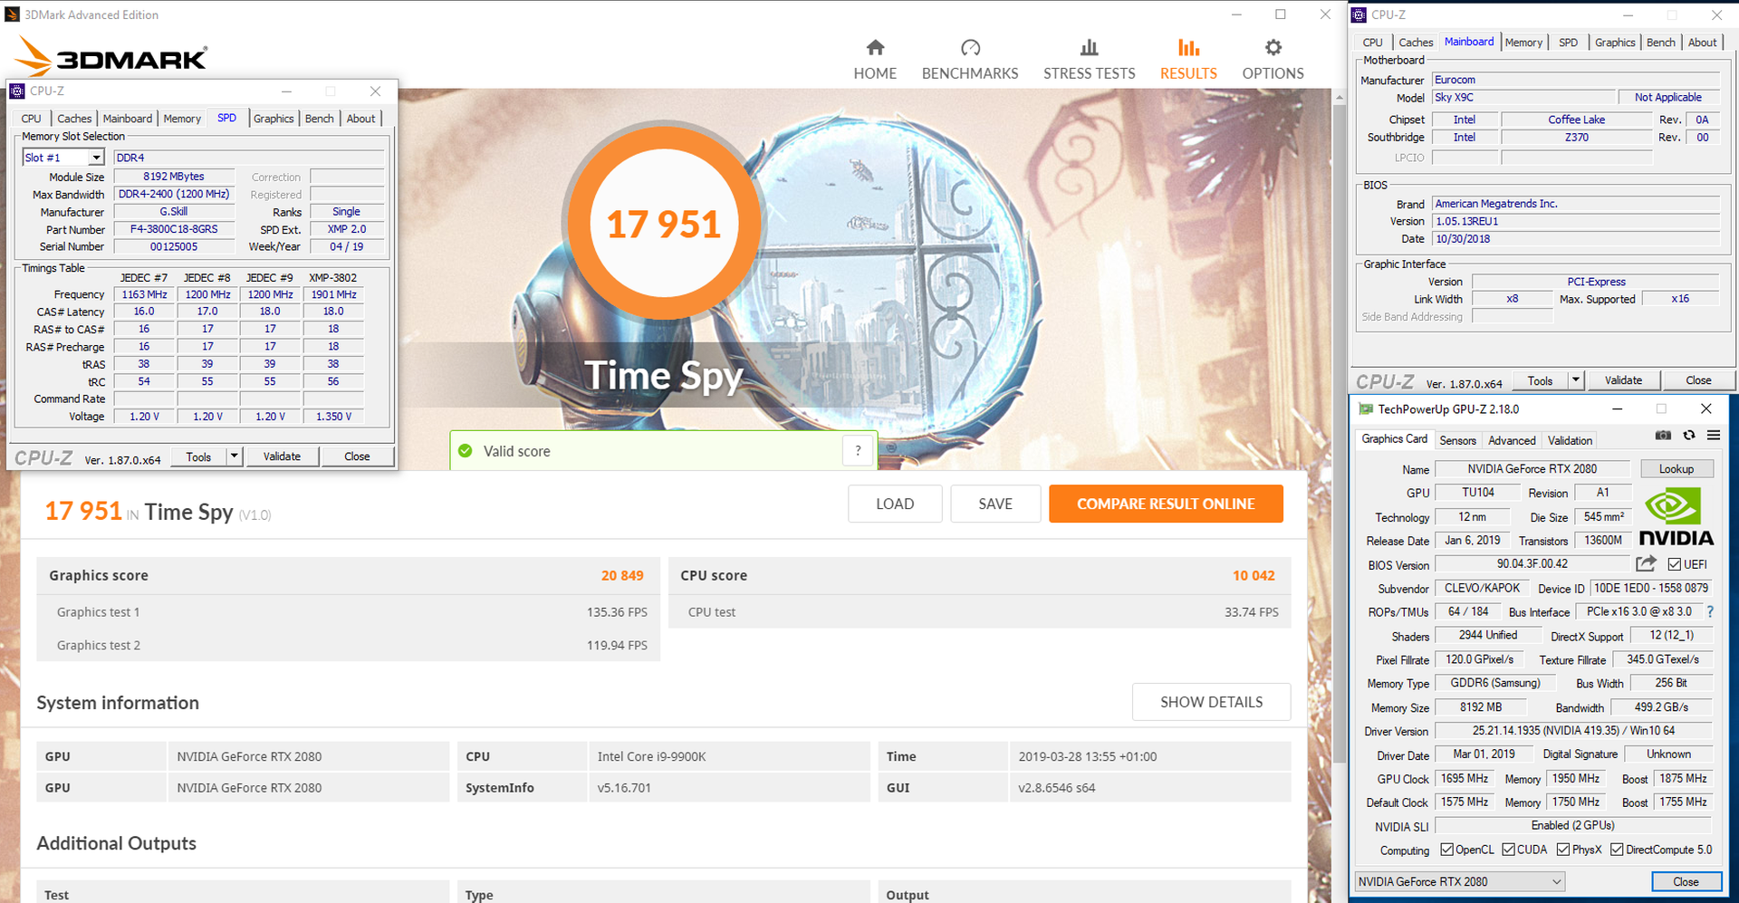The width and height of the screenshot is (1739, 903).
Task: Open Graphics tab in CPU-Z SPD window
Action: [x=274, y=119]
